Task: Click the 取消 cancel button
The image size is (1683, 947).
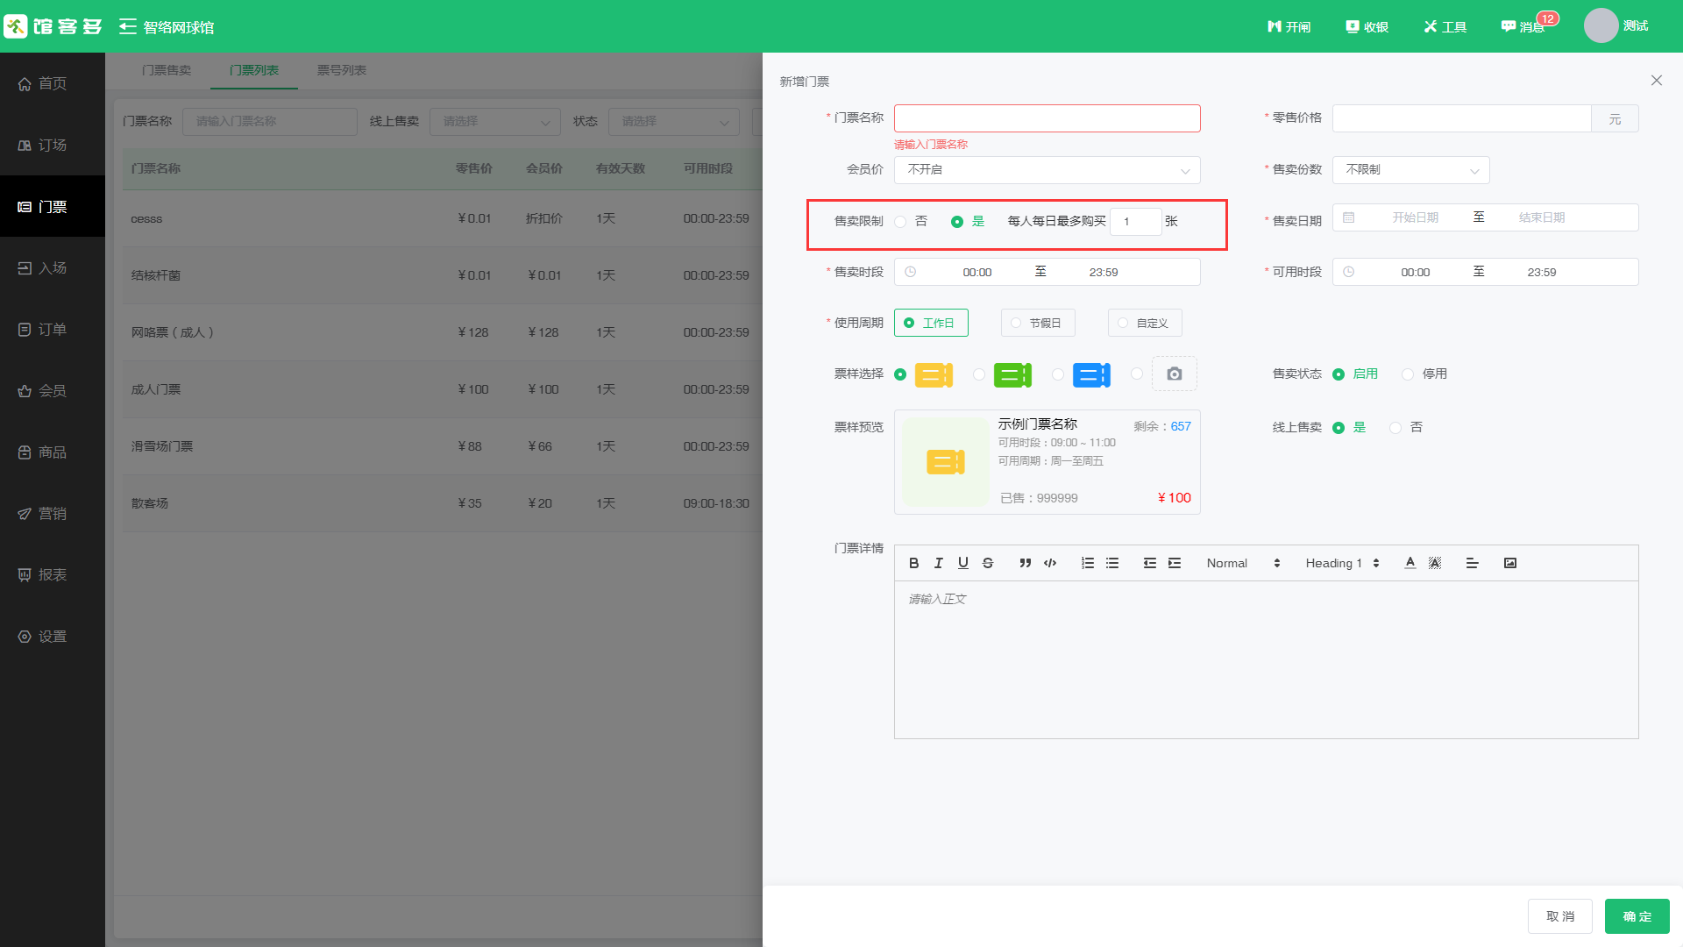Action: coord(1559,916)
